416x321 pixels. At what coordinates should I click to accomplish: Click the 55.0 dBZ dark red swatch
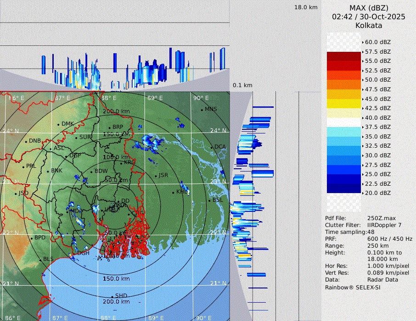343,61
